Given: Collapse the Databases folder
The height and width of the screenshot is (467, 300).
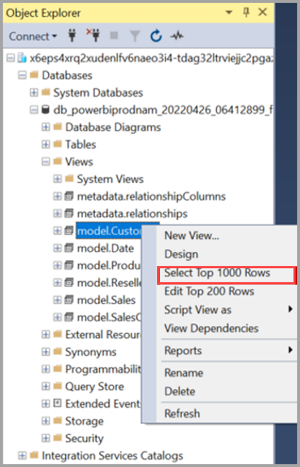Looking at the screenshot, I should point(23,75).
